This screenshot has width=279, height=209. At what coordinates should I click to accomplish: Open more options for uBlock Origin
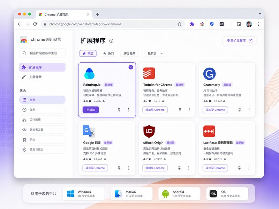click(x=189, y=168)
